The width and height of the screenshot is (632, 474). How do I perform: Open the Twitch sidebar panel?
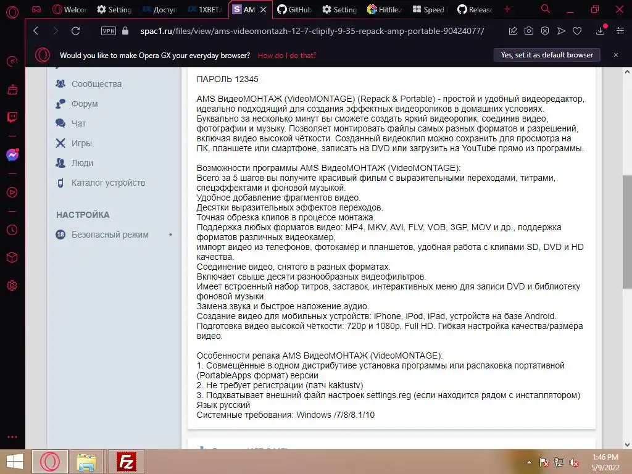click(12, 117)
